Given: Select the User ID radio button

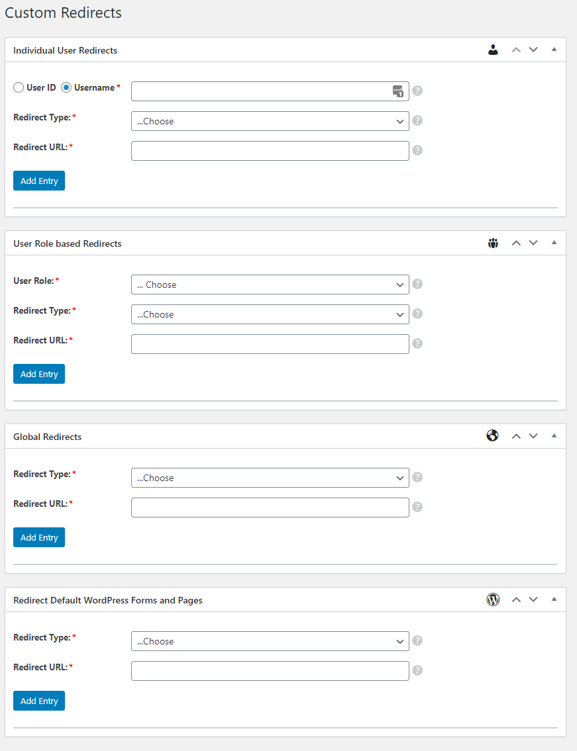Looking at the screenshot, I should click(19, 87).
